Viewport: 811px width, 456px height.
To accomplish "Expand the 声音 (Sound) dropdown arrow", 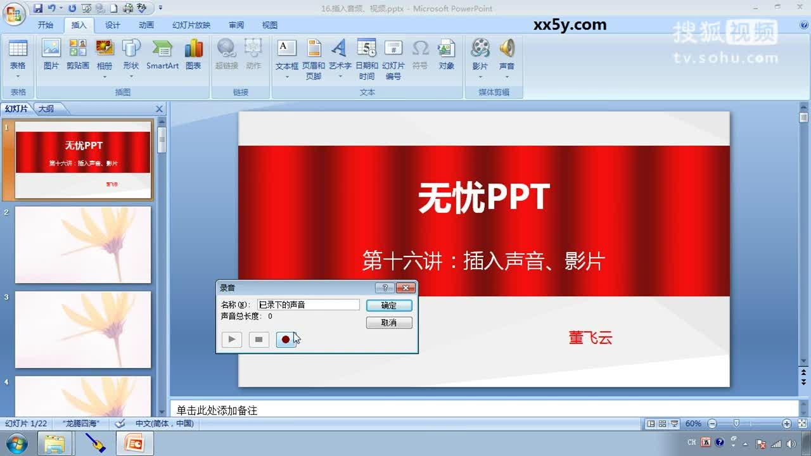I will (x=506, y=77).
